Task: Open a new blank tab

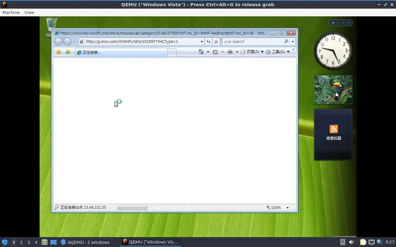Action: tap(172, 53)
